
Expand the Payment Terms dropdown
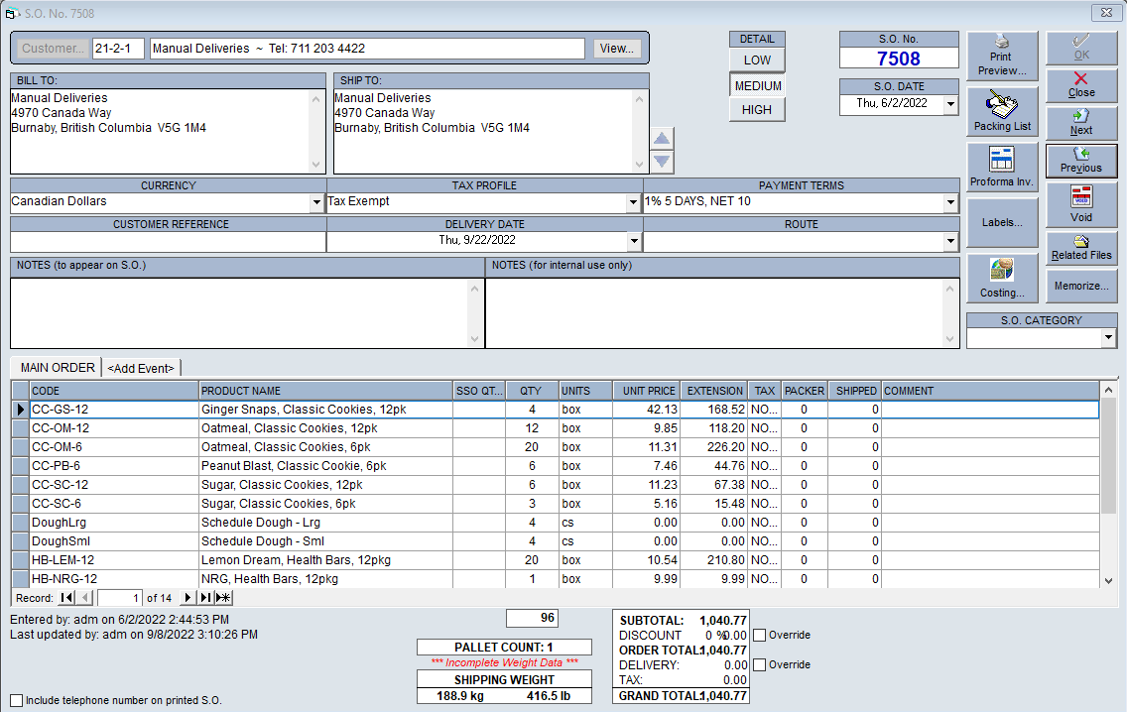pyautogui.click(x=950, y=202)
